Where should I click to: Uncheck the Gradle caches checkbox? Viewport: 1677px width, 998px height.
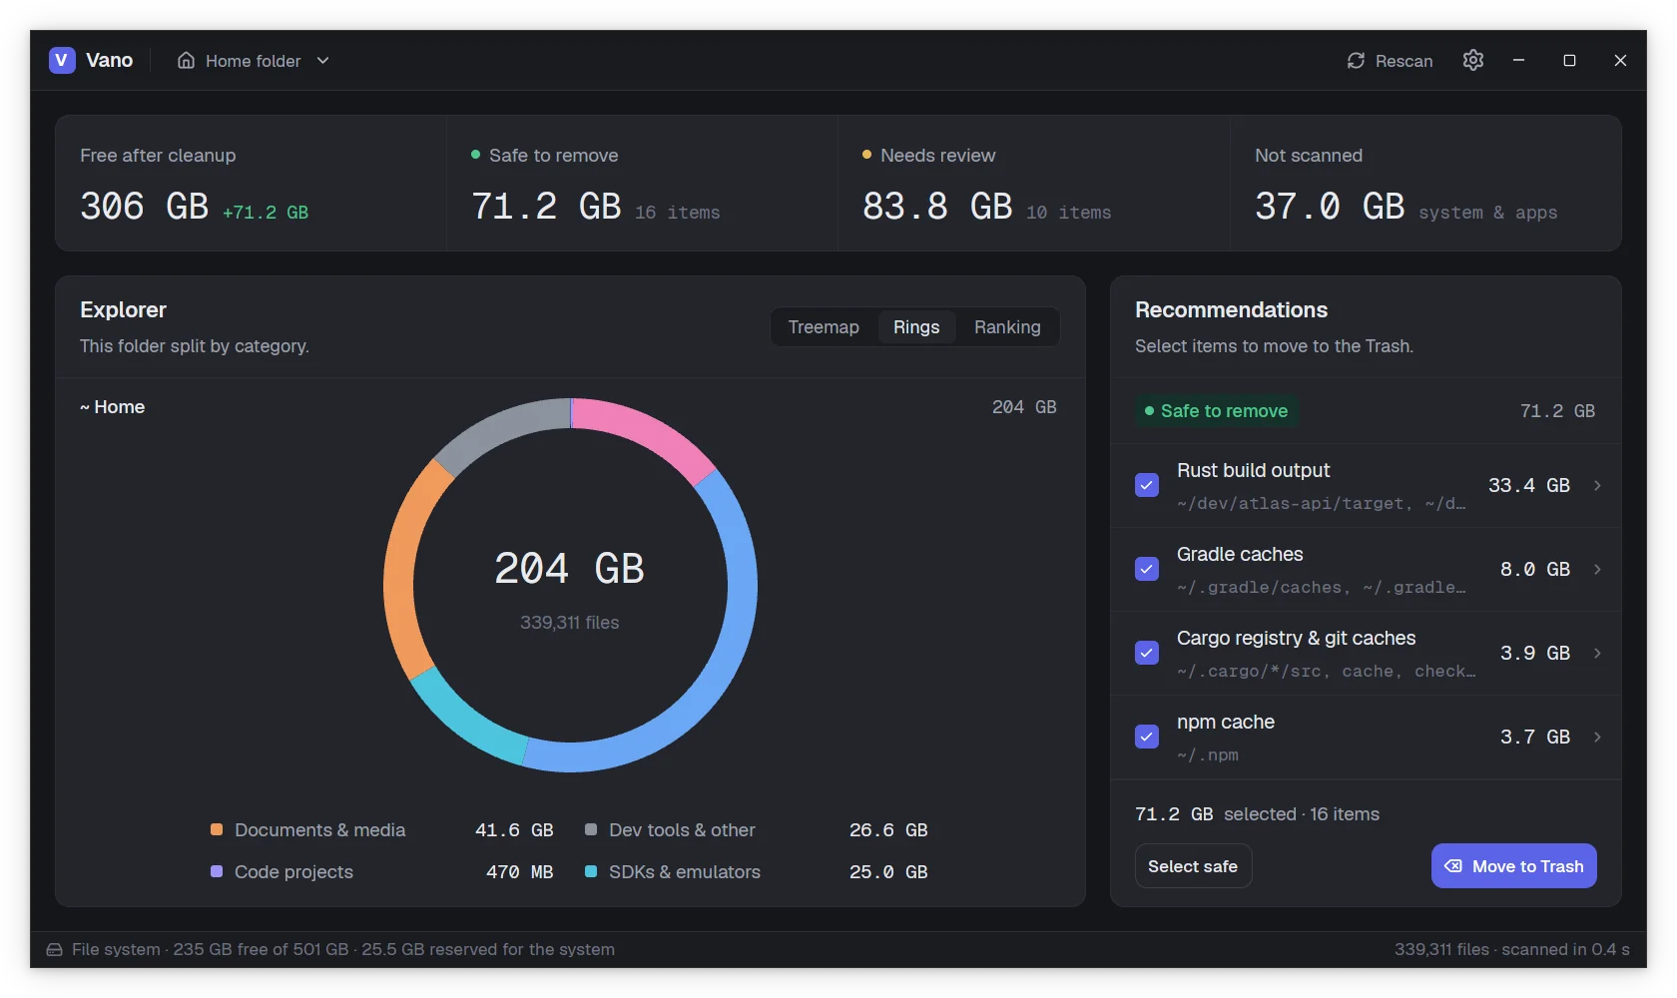click(x=1147, y=569)
